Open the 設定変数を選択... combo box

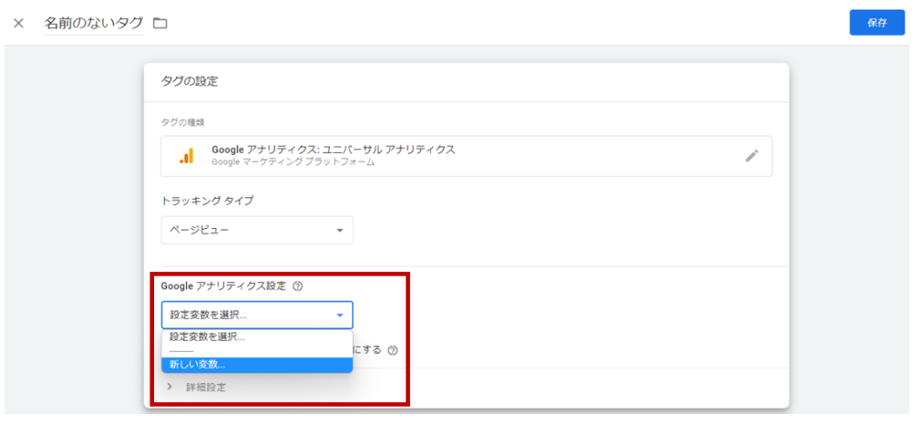257,315
